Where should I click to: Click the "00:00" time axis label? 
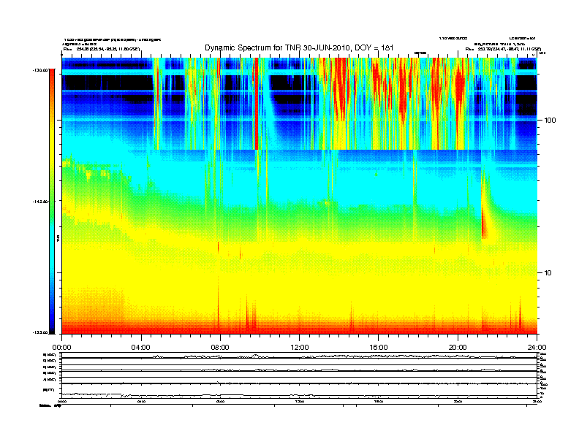(61, 348)
